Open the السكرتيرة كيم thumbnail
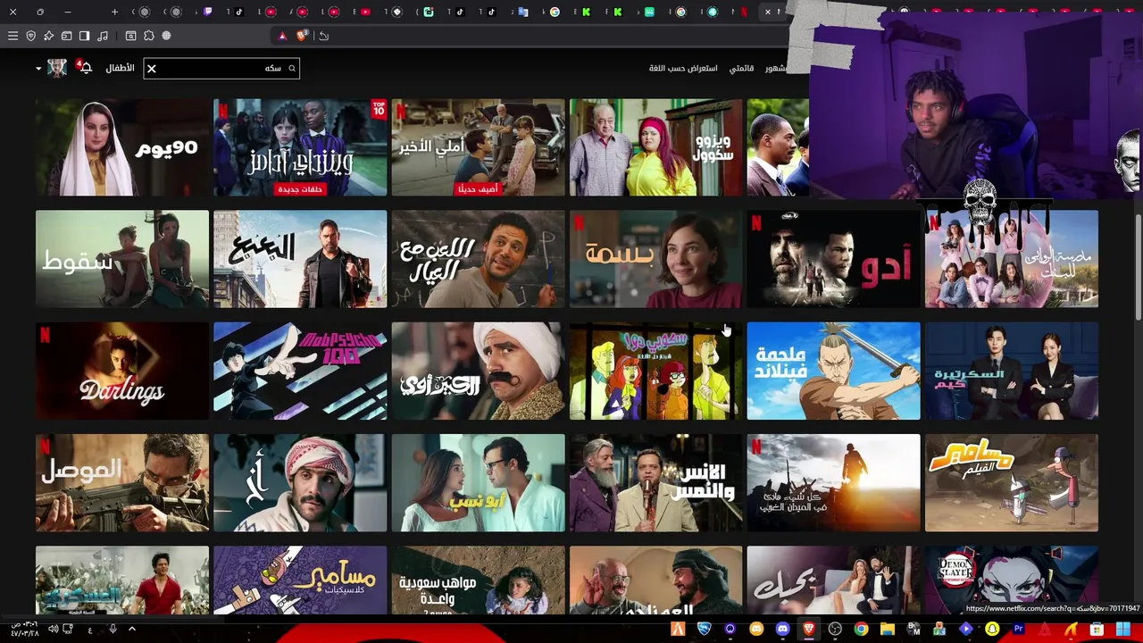The width and height of the screenshot is (1143, 643). 1012,371
